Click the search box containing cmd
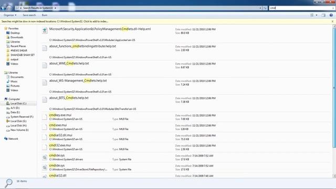Viewport: 336px width, 189px height. pyautogui.click(x=302, y=8)
